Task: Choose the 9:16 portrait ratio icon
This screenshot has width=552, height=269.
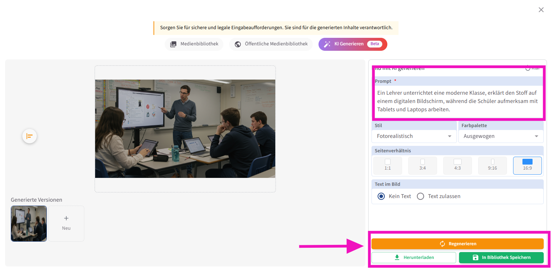Action: (x=492, y=162)
